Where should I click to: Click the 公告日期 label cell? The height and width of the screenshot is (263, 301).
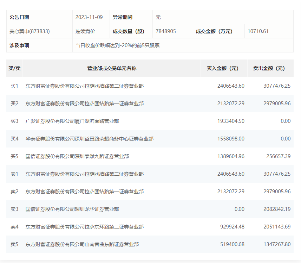39,17
